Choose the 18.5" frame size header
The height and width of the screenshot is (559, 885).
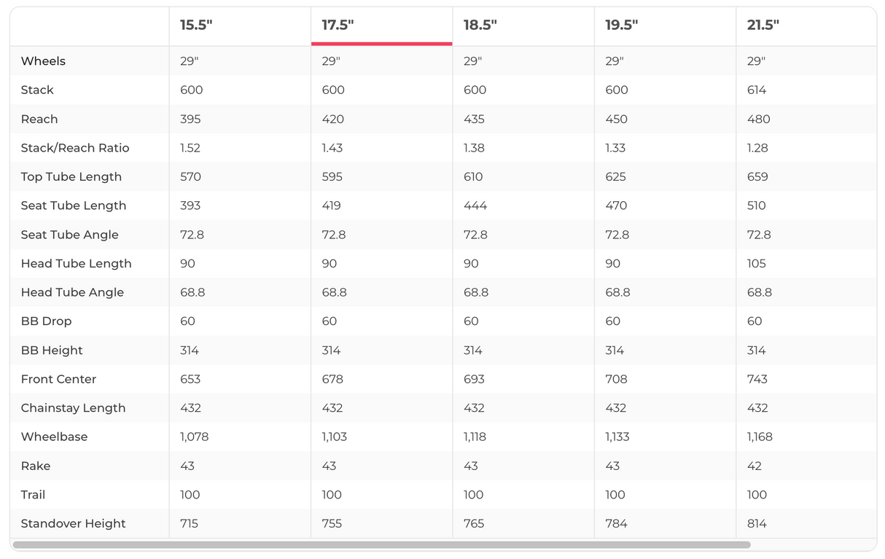480,25
